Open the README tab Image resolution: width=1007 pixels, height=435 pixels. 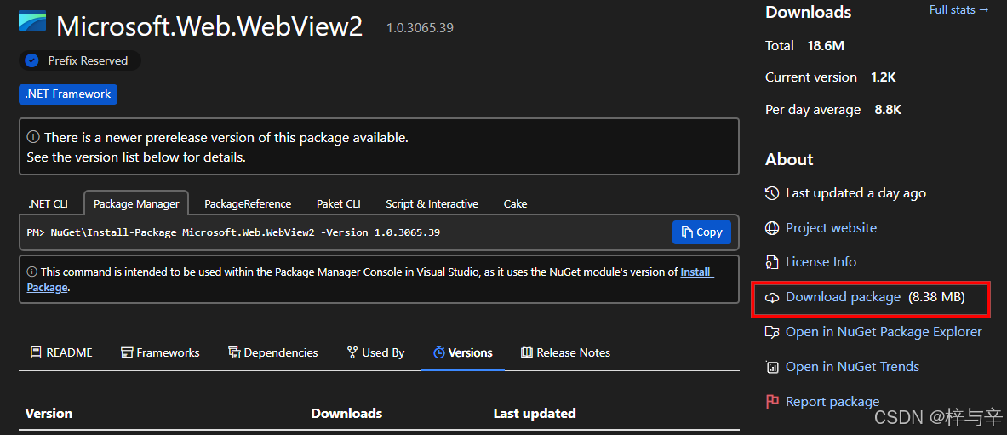[61, 352]
